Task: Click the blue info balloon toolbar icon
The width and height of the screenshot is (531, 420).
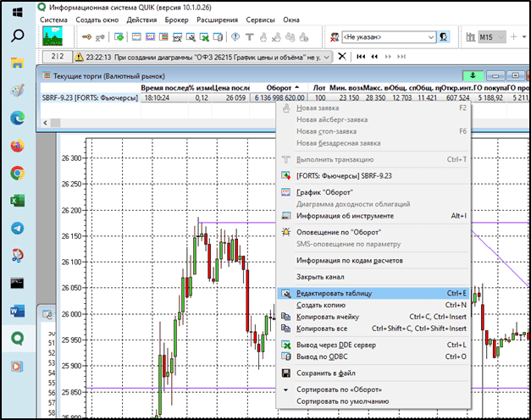Action: pyautogui.click(x=235, y=36)
